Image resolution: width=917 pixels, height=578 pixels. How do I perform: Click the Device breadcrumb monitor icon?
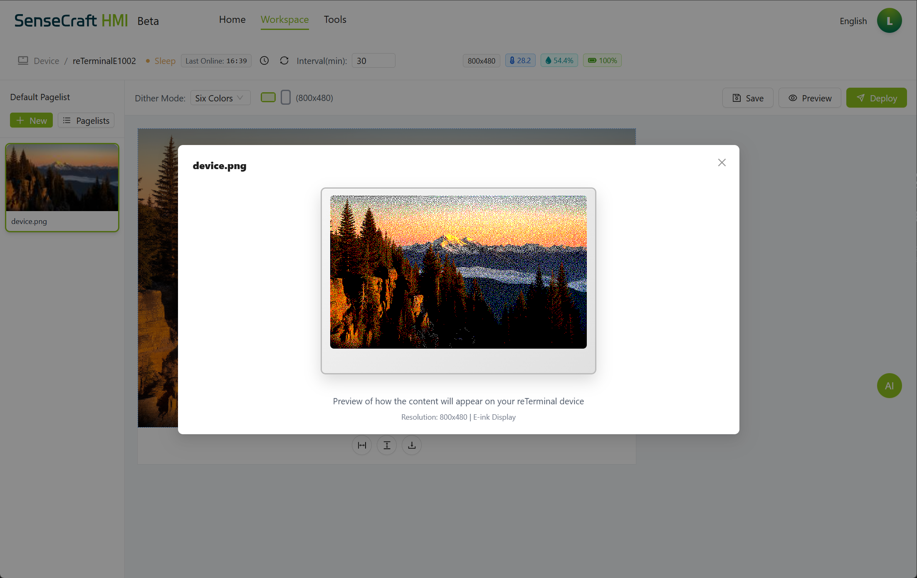[23, 61]
